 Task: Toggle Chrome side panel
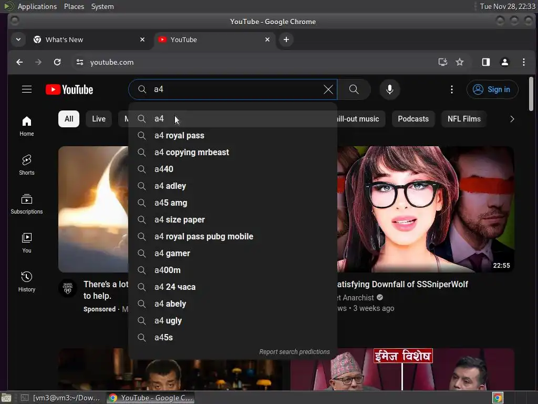[x=485, y=62]
